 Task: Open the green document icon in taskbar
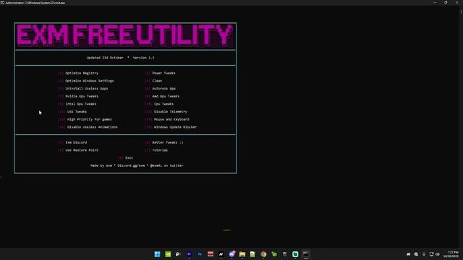coord(252,254)
